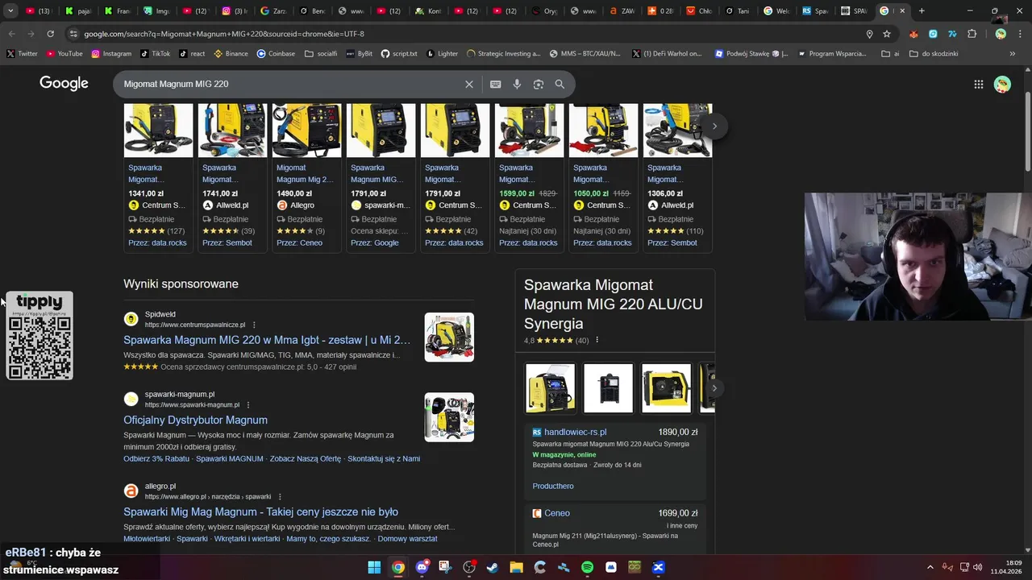The width and height of the screenshot is (1032, 580).
Task: Open the Windows Start menu
Action: (374, 567)
